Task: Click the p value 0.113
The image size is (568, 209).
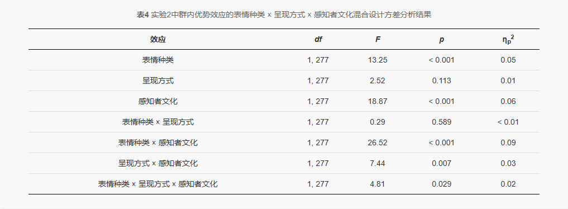Action: coord(442,81)
